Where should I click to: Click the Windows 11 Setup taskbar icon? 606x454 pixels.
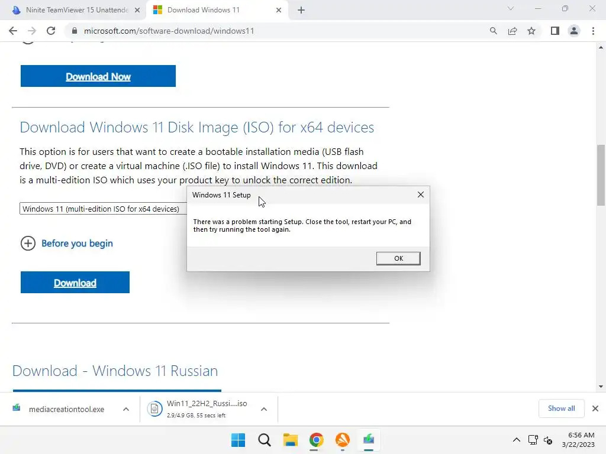369,440
